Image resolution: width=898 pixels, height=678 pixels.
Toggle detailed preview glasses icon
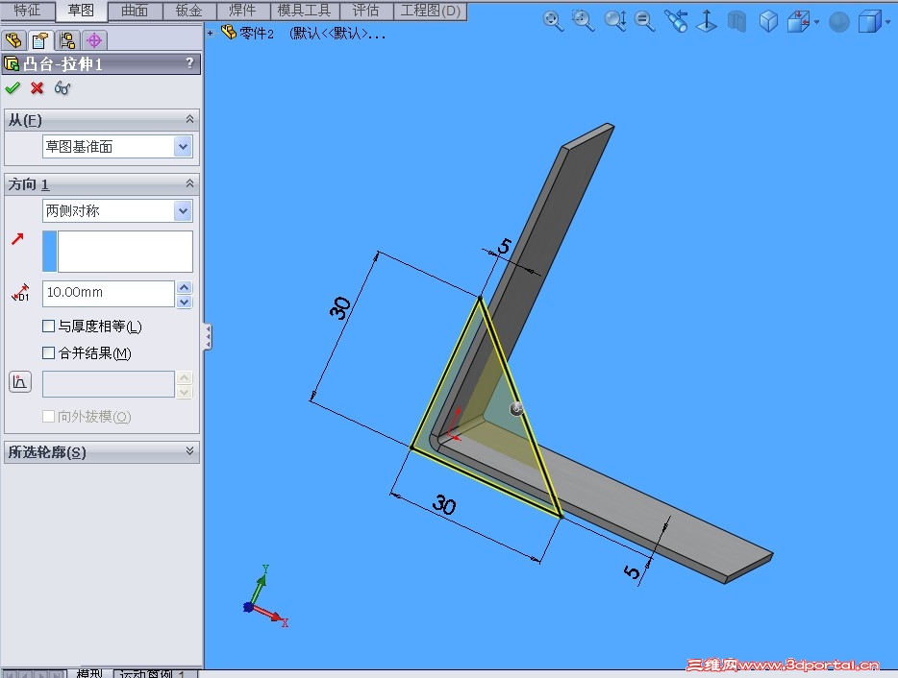(x=62, y=88)
